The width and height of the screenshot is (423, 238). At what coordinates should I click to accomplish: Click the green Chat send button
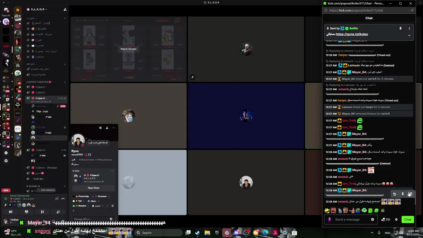pos(408,219)
